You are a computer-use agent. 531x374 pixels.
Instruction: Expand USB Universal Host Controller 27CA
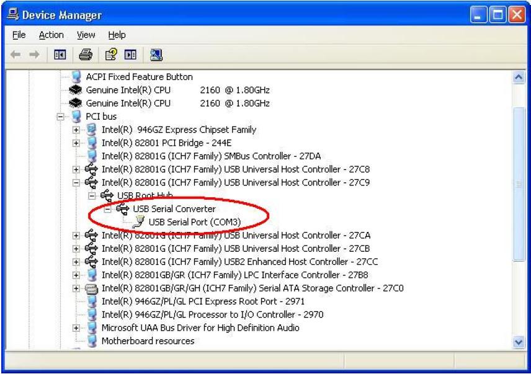[76, 236]
